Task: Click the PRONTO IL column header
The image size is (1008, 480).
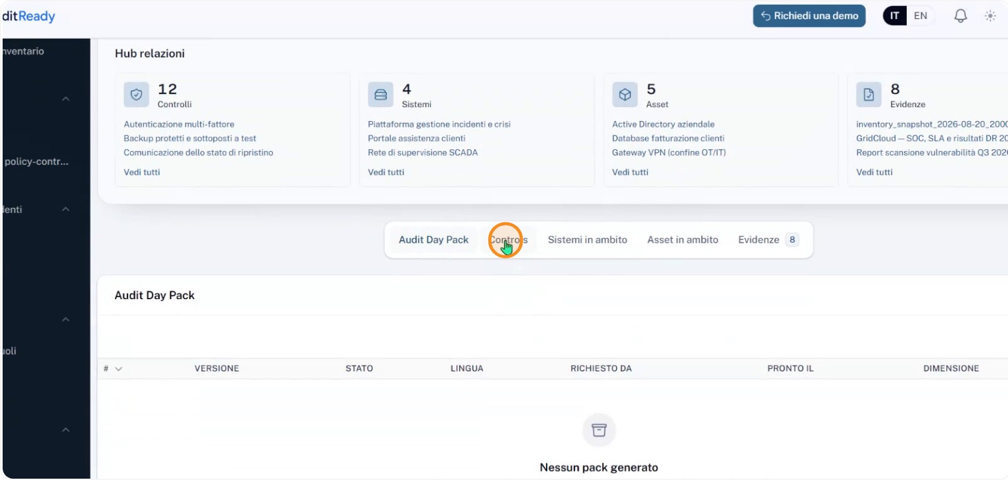Action: tap(790, 369)
